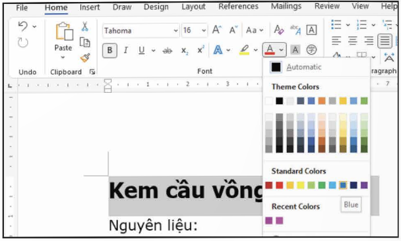Click the Copy icon
401x241 pixels.
[x=85, y=42]
